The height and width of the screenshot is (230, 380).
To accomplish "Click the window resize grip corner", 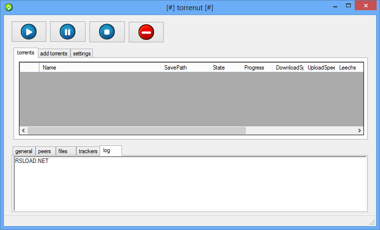I will tap(373, 222).
